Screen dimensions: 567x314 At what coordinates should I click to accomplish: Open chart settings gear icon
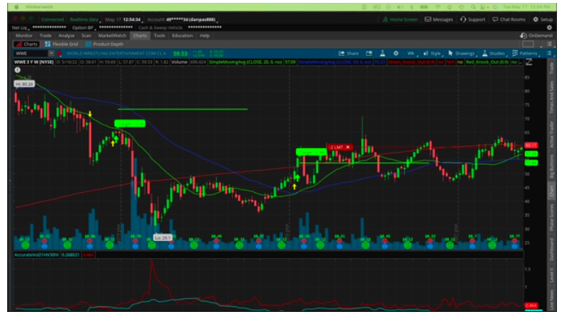[x=396, y=54]
